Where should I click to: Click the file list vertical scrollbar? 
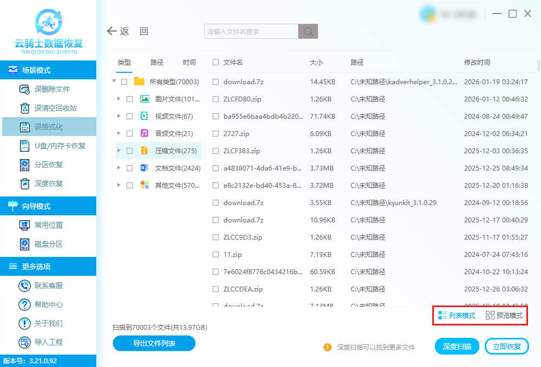tap(539, 65)
